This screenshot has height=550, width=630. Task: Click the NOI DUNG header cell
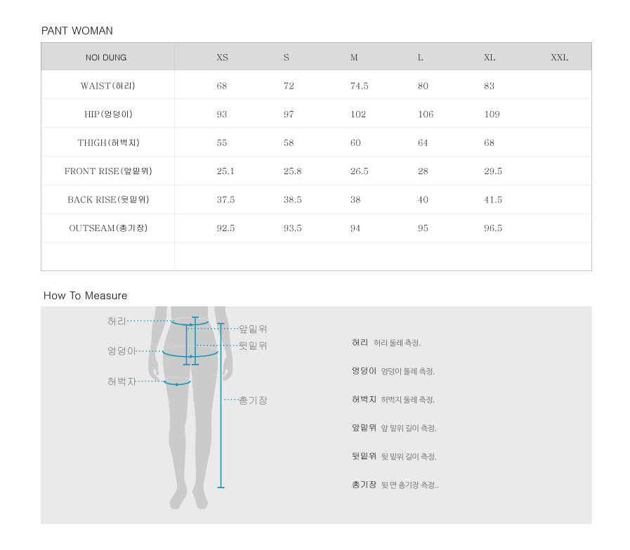106,58
